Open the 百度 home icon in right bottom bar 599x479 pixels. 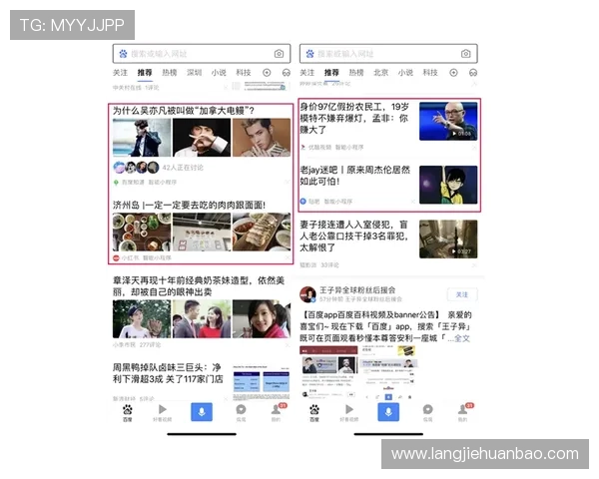coord(314,413)
